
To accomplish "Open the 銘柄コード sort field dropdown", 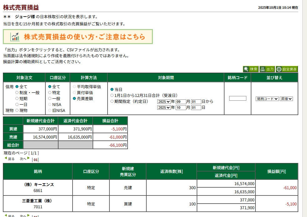I will 267,98.
